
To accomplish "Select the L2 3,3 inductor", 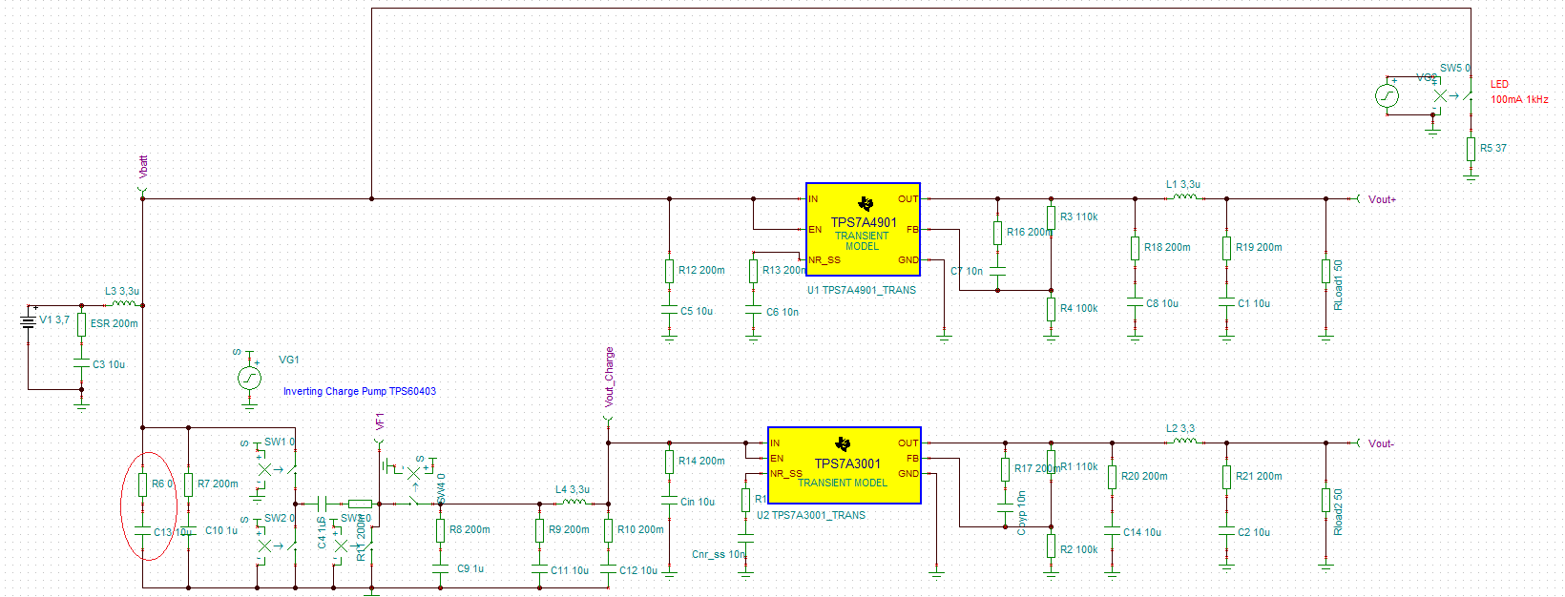I will [x=1185, y=441].
